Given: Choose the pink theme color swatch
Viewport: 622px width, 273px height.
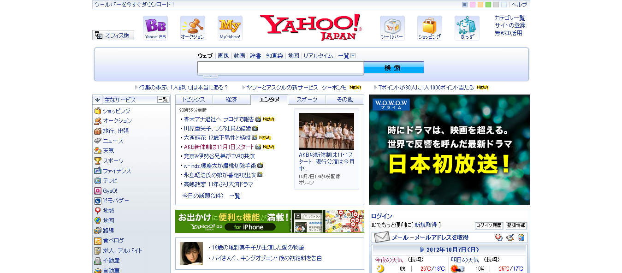Looking at the screenshot, I should [x=473, y=5].
